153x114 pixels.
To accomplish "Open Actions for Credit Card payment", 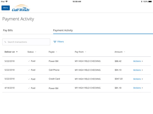I will [x=138, y=79].
